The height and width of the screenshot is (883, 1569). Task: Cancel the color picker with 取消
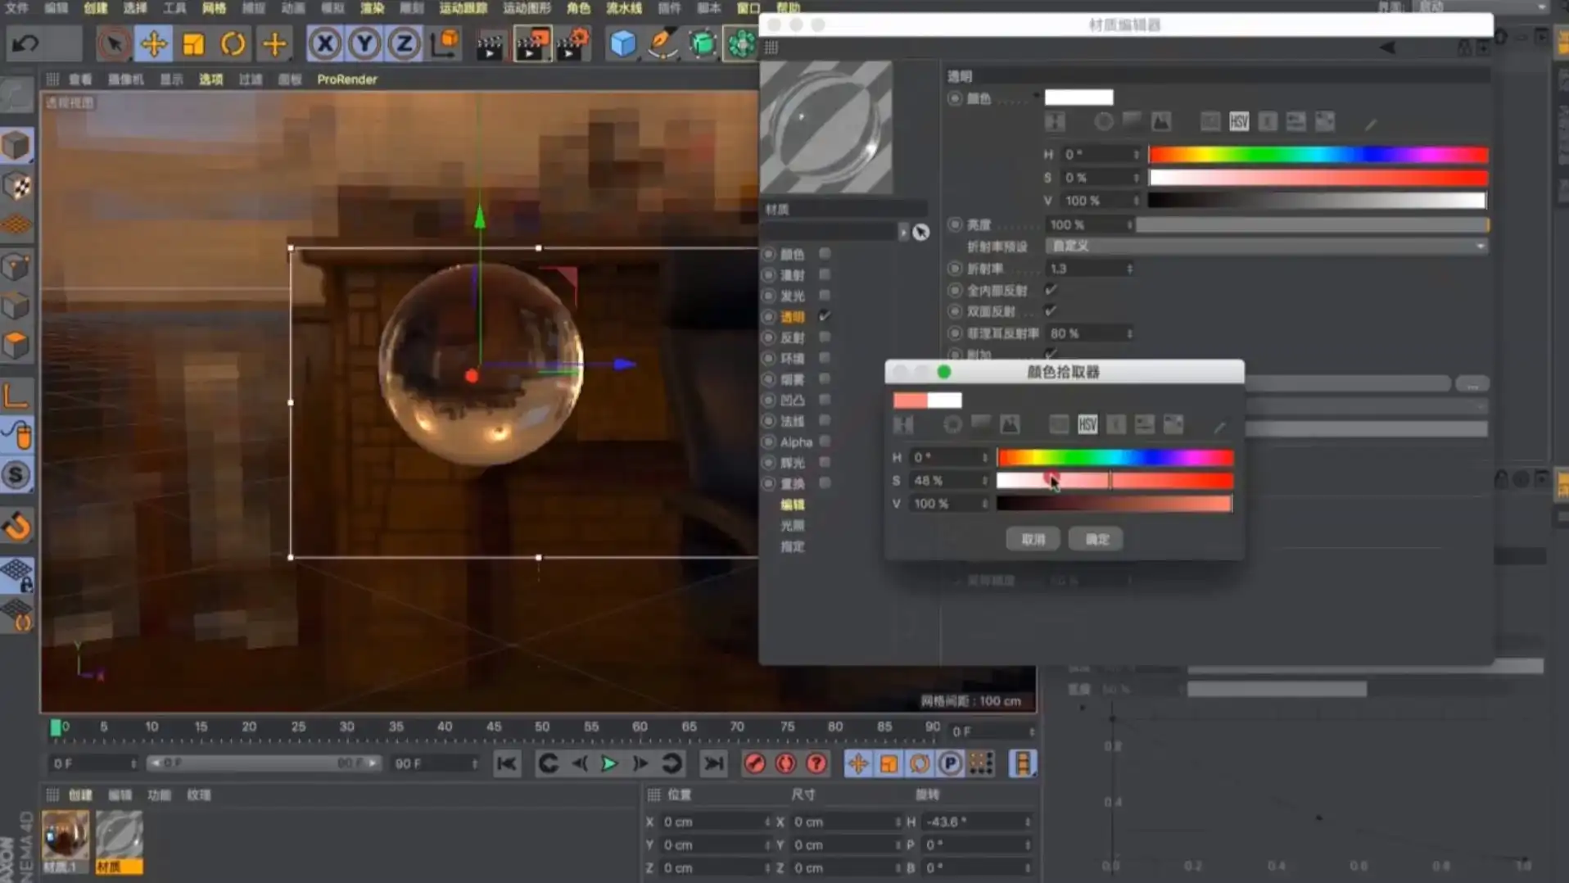pyautogui.click(x=1033, y=539)
